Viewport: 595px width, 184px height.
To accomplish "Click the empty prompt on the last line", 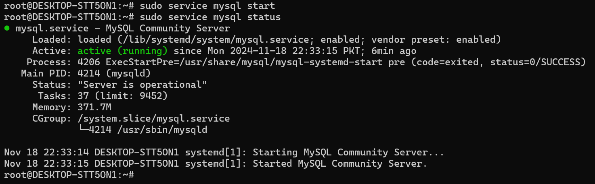I will pyautogui.click(x=137, y=175).
